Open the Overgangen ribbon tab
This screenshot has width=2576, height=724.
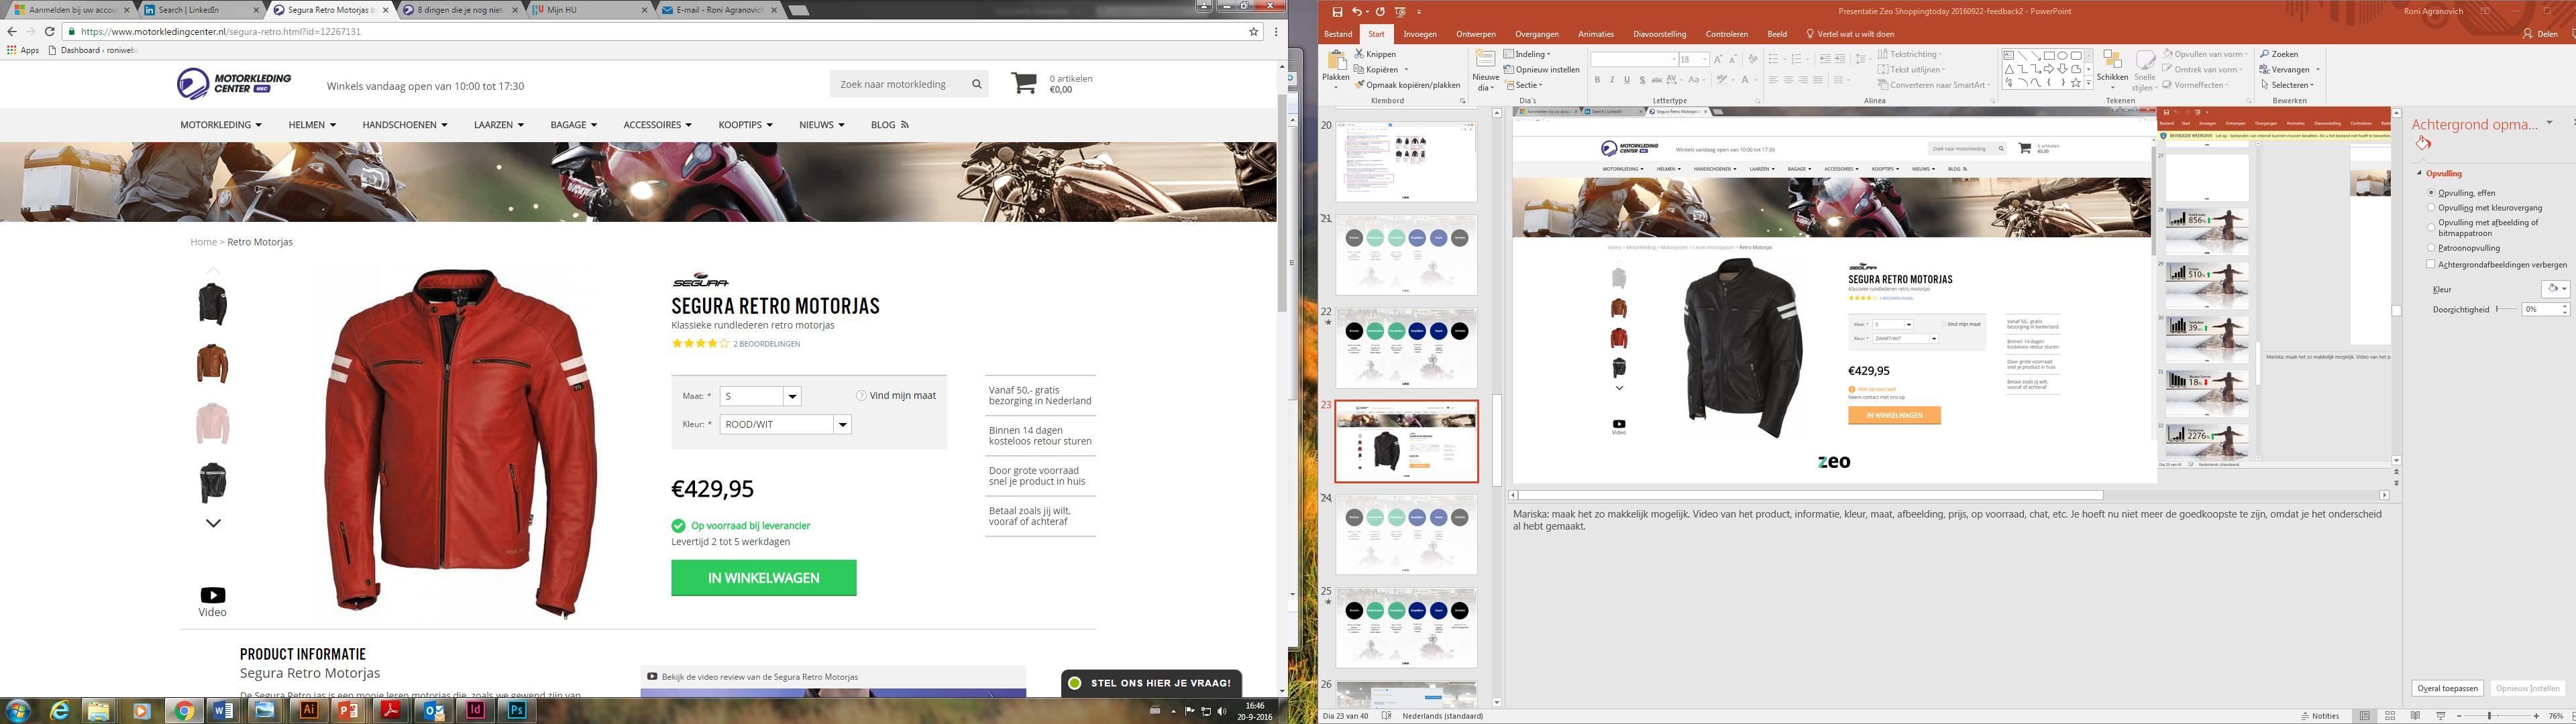point(1536,34)
